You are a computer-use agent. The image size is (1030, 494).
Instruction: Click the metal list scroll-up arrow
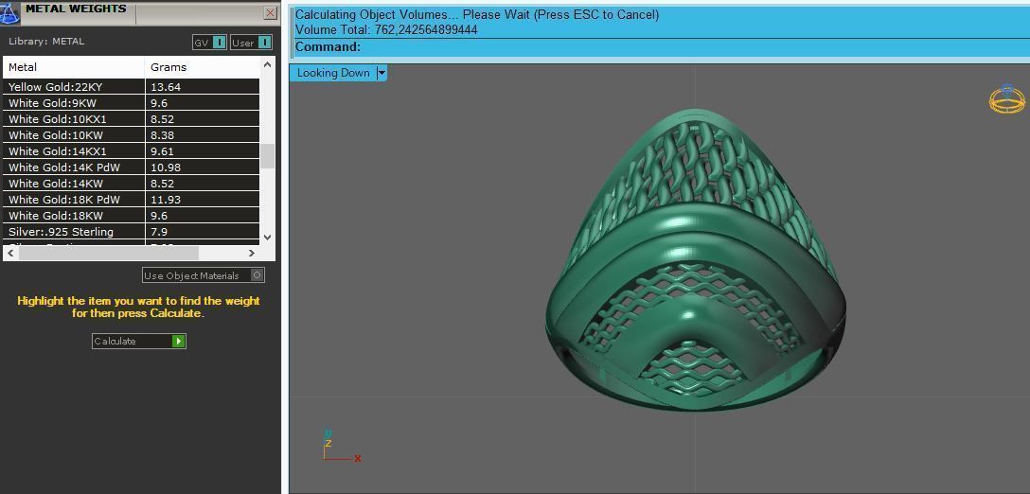pyautogui.click(x=267, y=63)
